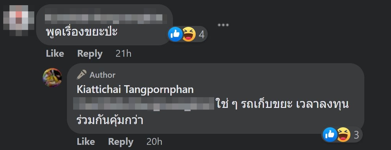Screen dimensions: 391x150
Task: Click the laughing emoji reaction beside count 4
Action: pyautogui.click(x=189, y=34)
